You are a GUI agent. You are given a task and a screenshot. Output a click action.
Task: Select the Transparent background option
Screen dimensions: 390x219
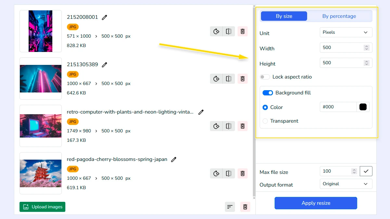pyautogui.click(x=265, y=121)
